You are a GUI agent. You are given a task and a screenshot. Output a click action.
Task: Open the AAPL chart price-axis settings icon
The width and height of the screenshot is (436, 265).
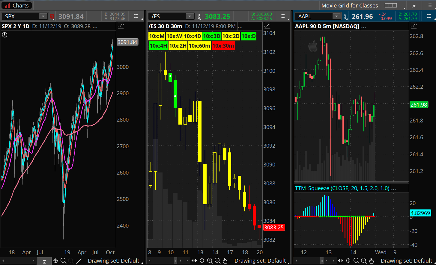pyautogui.click(x=414, y=26)
